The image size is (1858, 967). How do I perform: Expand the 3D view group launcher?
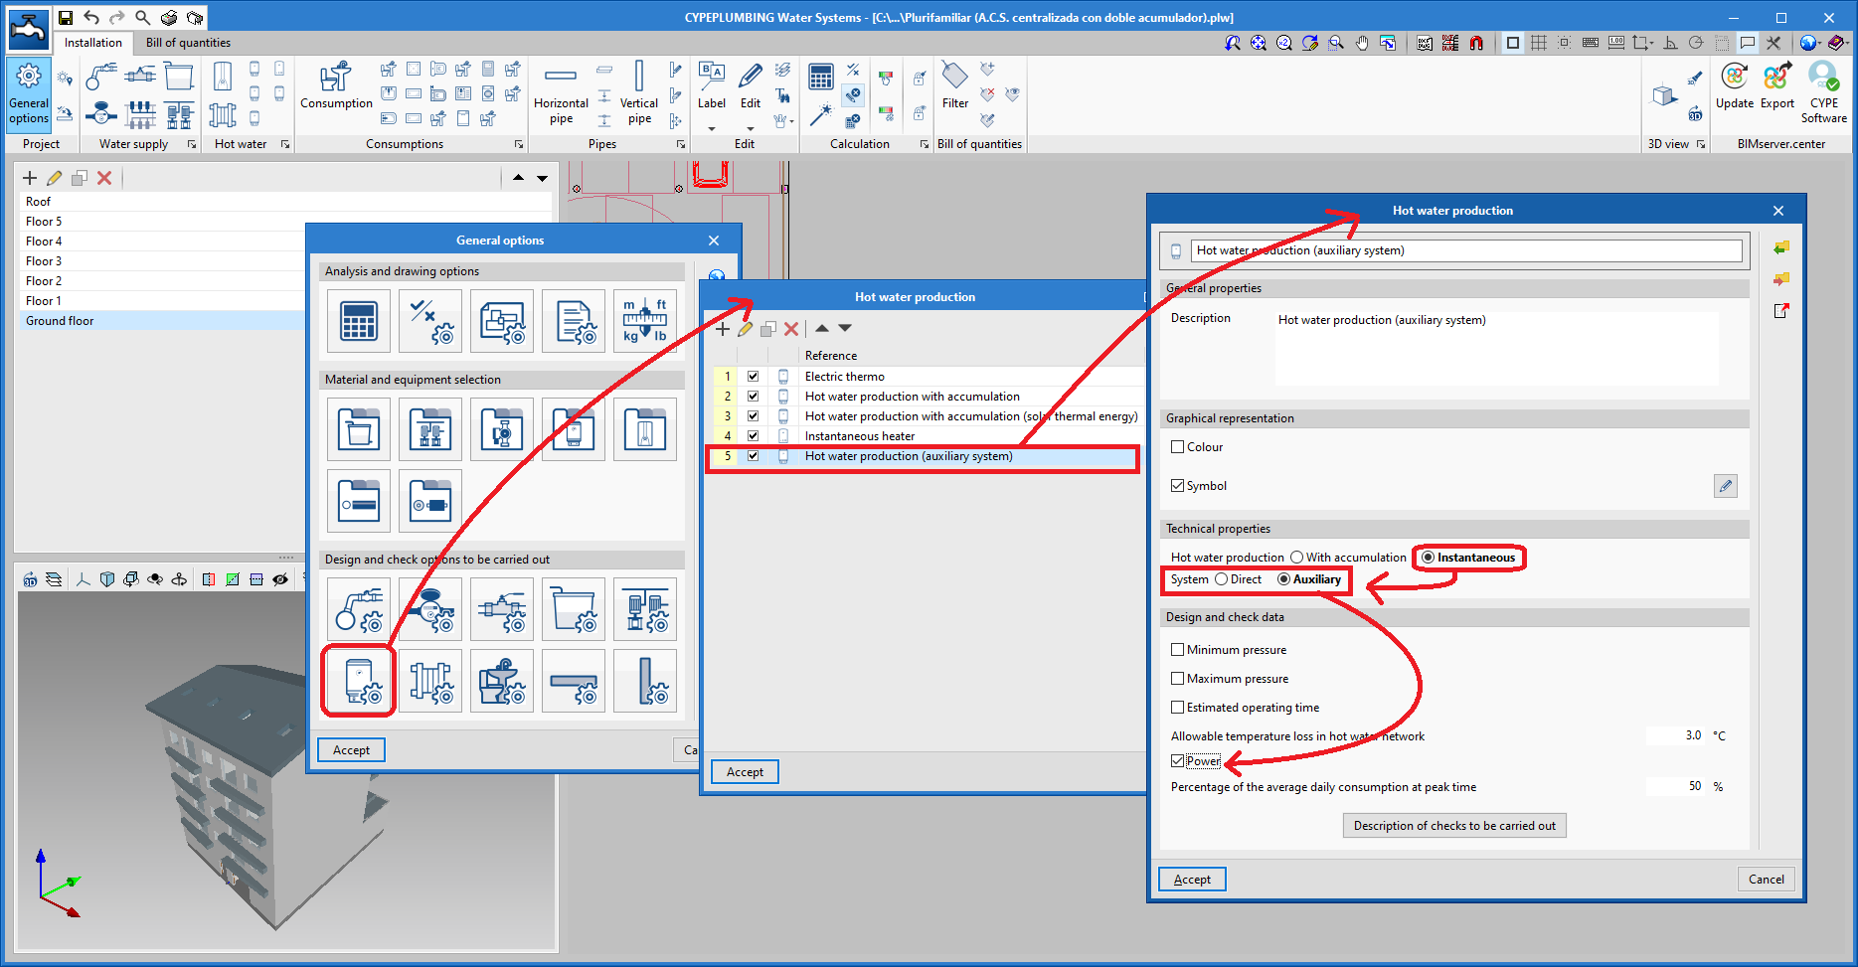(1701, 144)
